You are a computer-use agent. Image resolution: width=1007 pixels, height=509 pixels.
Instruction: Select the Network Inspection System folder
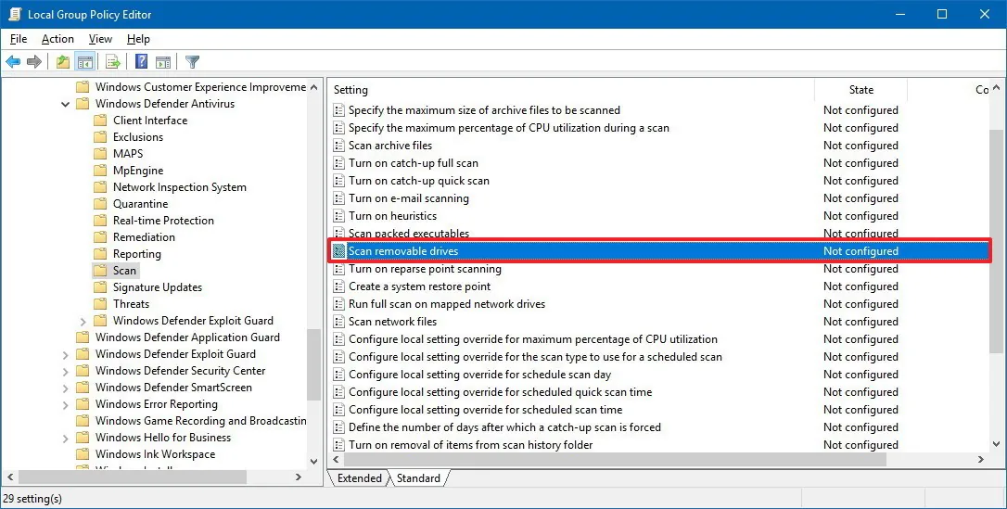(x=179, y=186)
